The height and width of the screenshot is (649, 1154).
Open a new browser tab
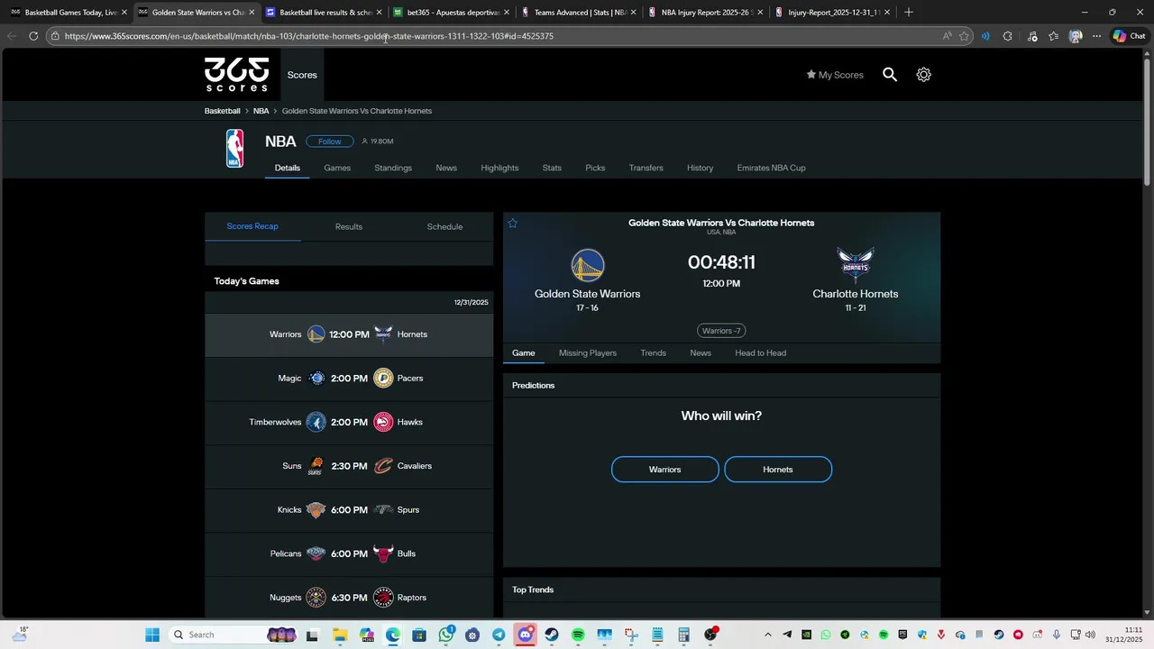[x=909, y=13]
